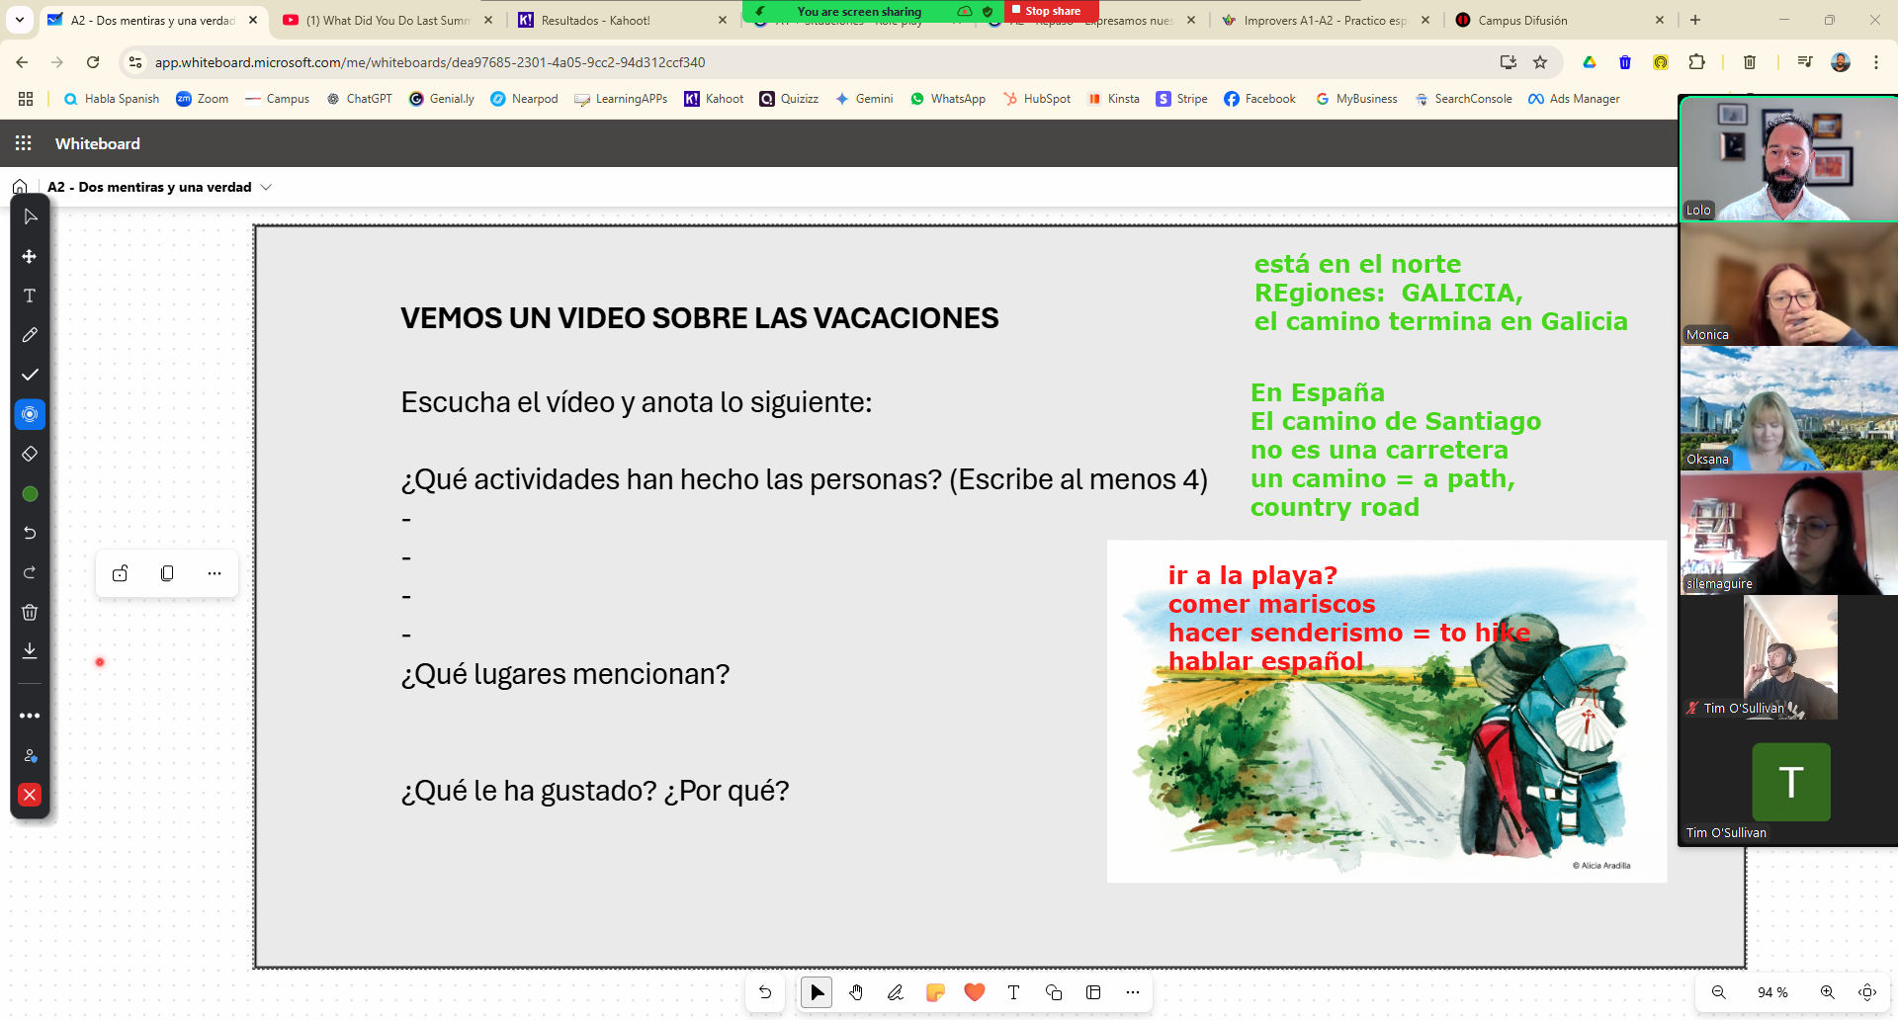Select the eraser tool in annotation panel
This screenshot has height=1020, width=1898.
tap(30, 454)
